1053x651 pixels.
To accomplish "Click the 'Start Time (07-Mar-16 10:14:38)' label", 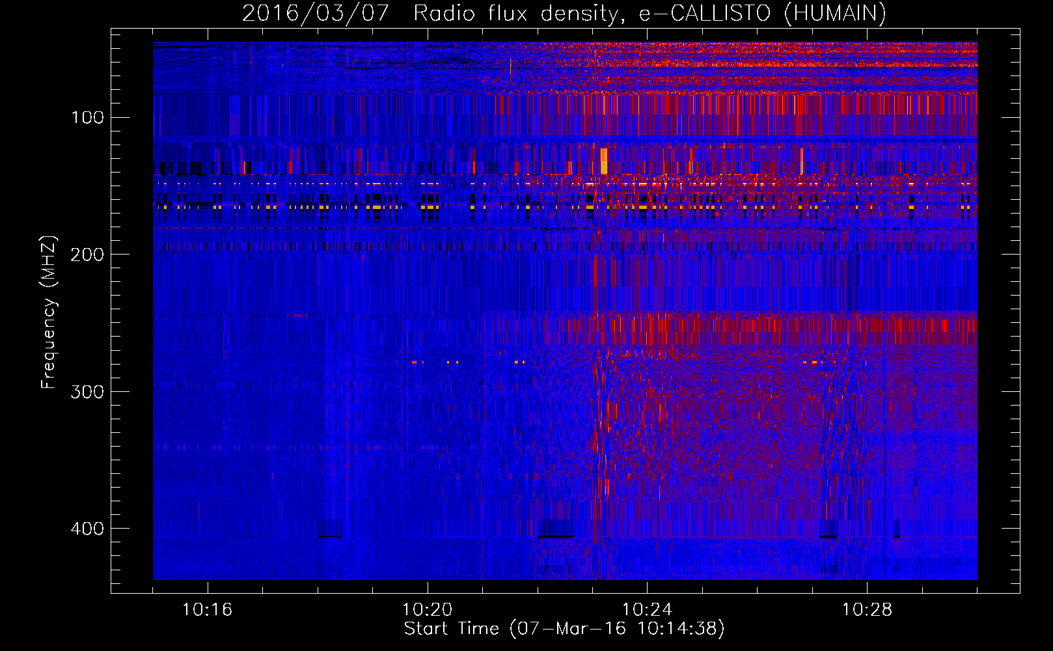I will point(564,629).
